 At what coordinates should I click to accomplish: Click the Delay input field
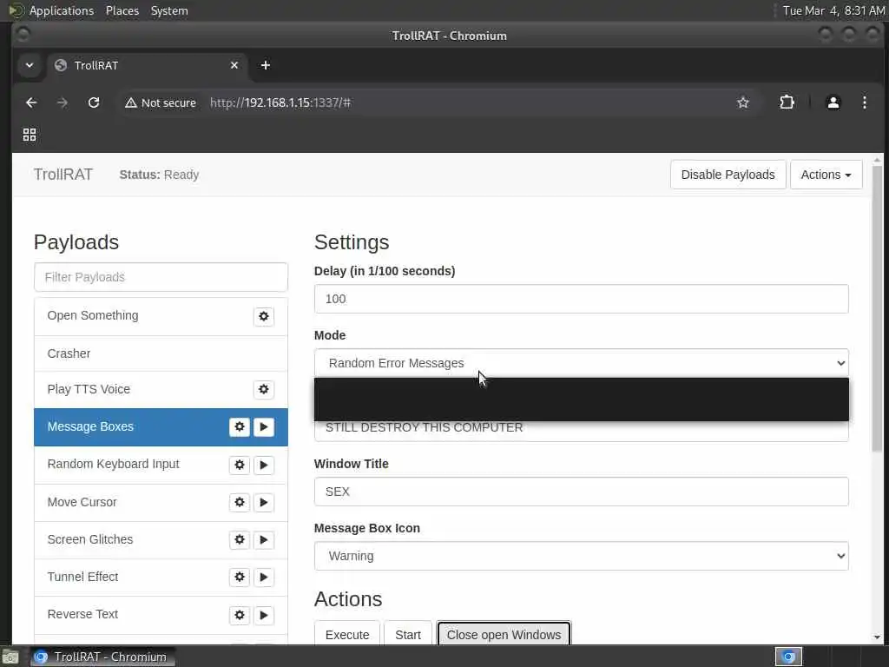pyautogui.click(x=581, y=299)
